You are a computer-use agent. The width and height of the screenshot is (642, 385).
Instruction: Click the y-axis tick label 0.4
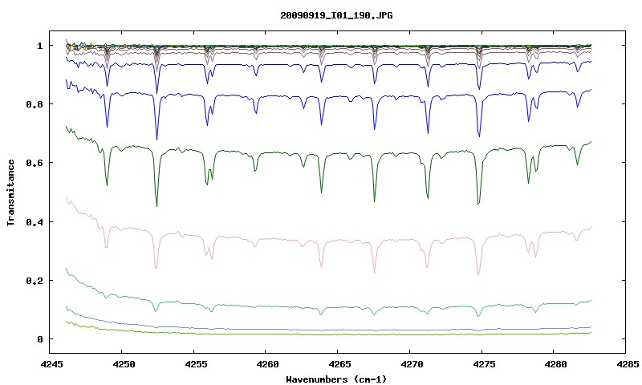click(x=35, y=221)
